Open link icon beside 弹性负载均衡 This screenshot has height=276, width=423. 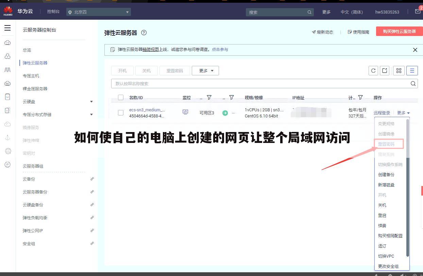pos(92,218)
